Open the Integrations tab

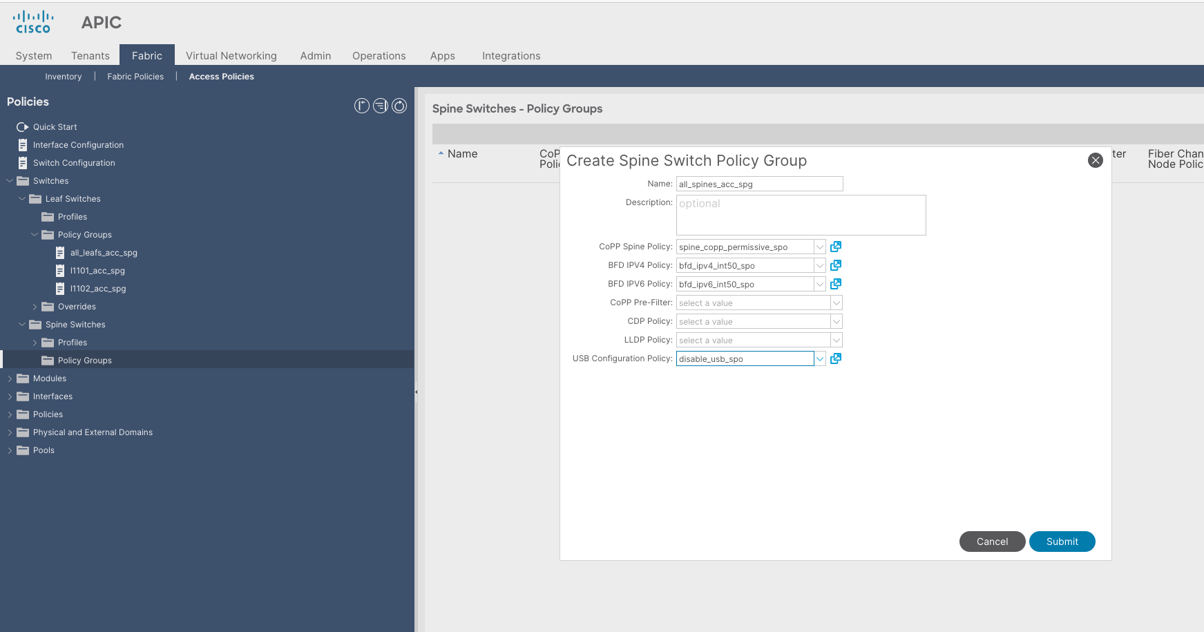tap(511, 56)
